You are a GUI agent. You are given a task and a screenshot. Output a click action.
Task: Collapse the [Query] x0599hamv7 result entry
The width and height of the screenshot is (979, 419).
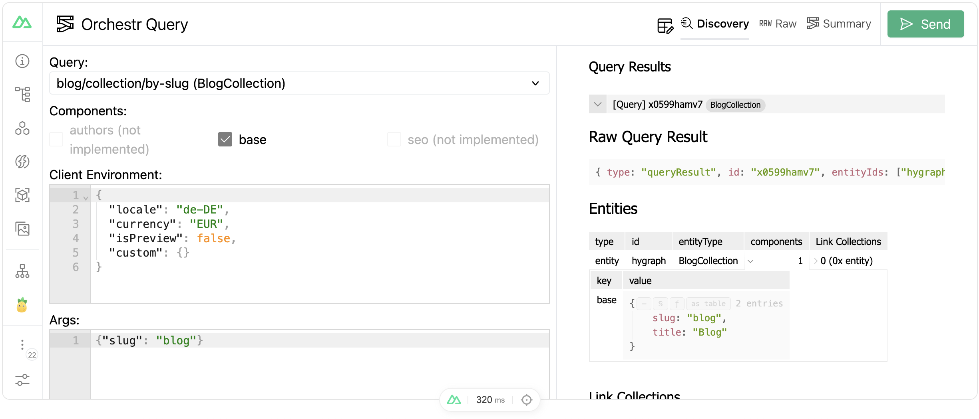tap(598, 104)
